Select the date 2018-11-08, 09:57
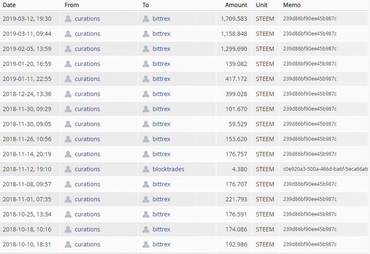 point(27,184)
